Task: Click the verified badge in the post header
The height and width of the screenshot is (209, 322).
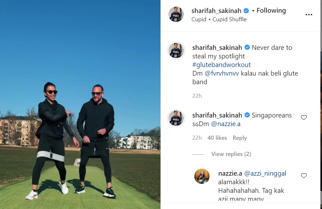Action: [246, 11]
